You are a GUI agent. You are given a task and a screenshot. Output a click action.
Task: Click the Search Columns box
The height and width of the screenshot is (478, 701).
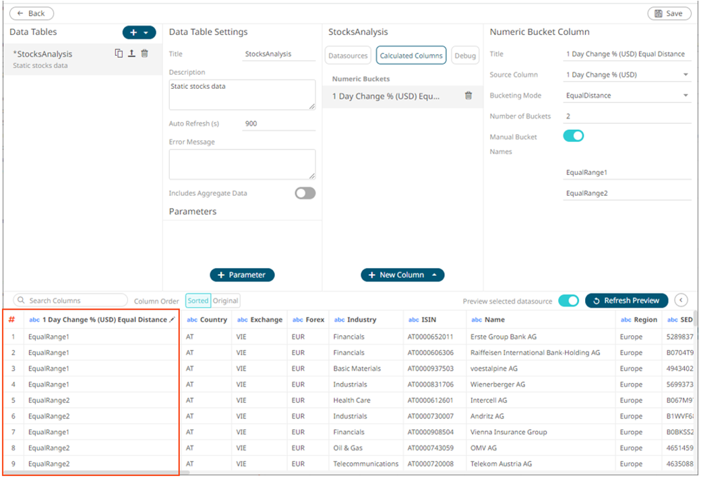(x=71, y=300)
